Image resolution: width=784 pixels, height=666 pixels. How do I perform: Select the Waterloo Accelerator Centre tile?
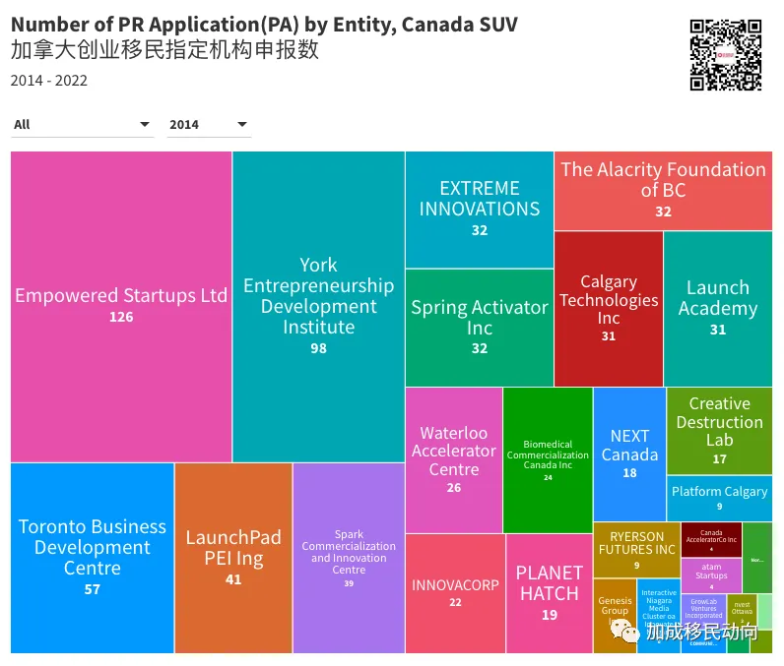click(x=454, y=459)
